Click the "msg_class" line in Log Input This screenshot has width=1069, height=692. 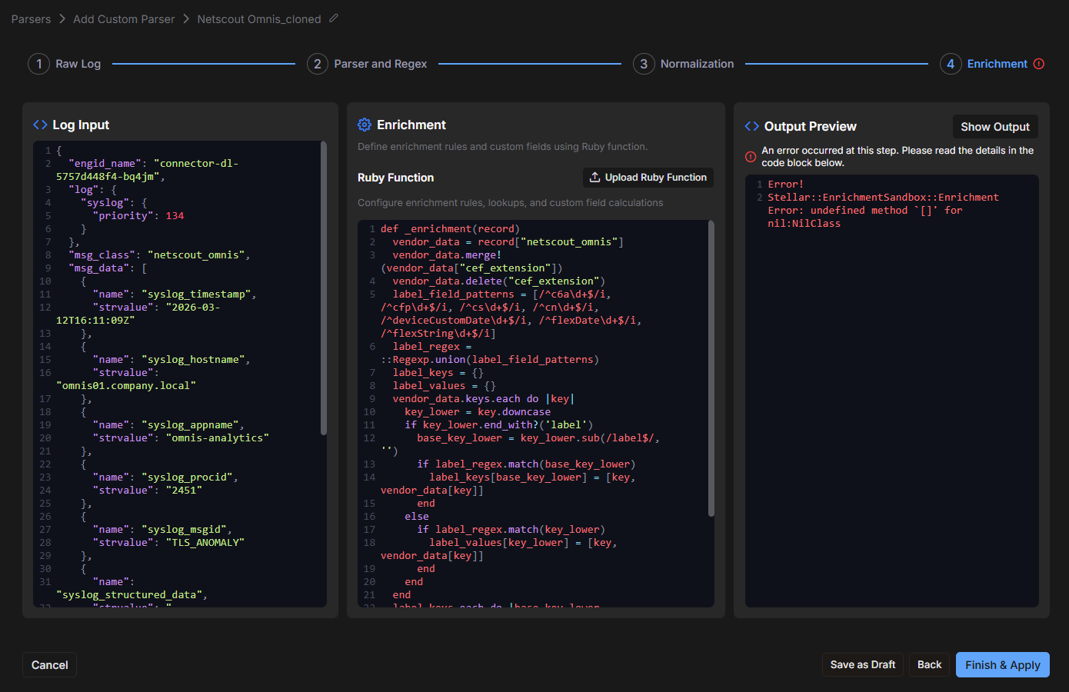159,255
